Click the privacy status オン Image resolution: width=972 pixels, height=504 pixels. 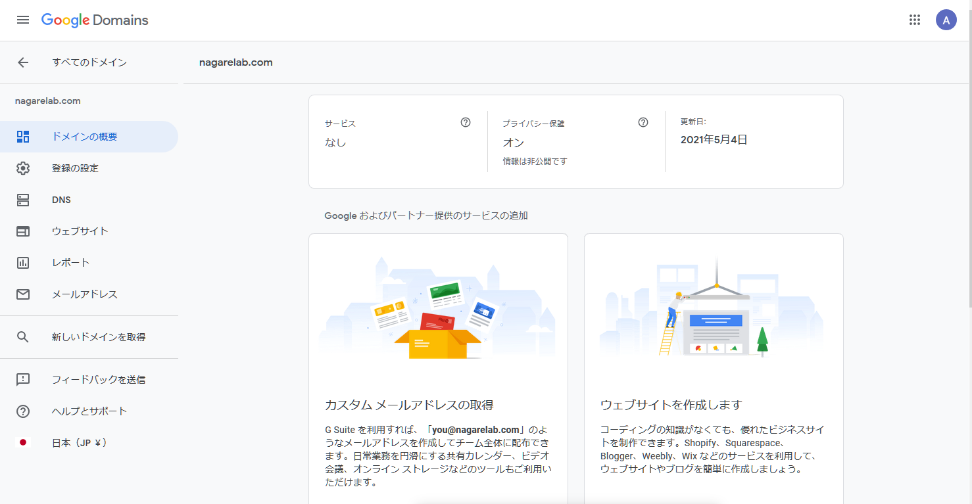tap(514, 143)
